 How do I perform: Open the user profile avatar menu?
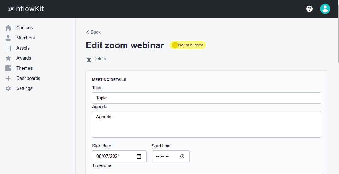(325, 9)
